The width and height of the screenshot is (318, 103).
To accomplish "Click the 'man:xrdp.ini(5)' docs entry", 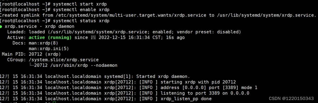I will 49,49.
